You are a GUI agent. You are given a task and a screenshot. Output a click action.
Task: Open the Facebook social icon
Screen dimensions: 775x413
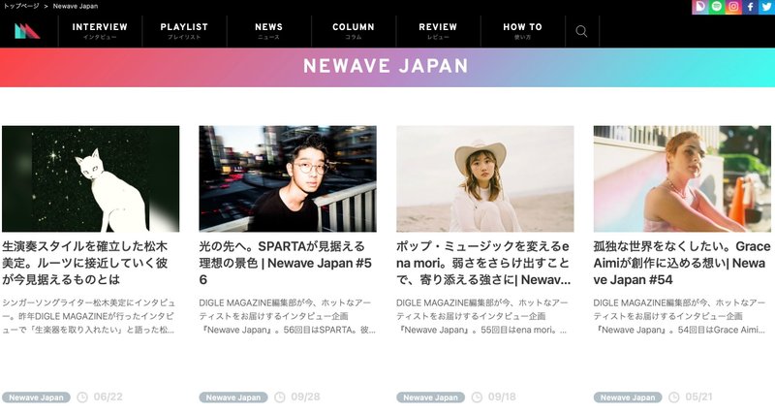[x=750, y=7]
